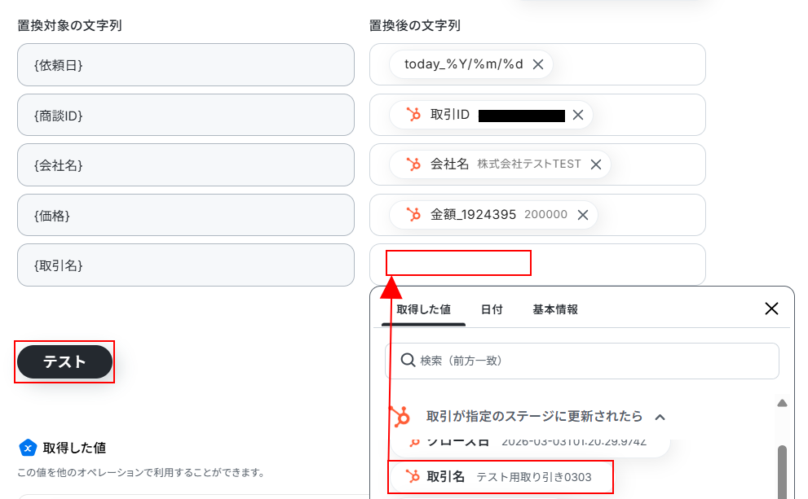
Task: Click the empty 取引名 replacement field
Action: 537,265
